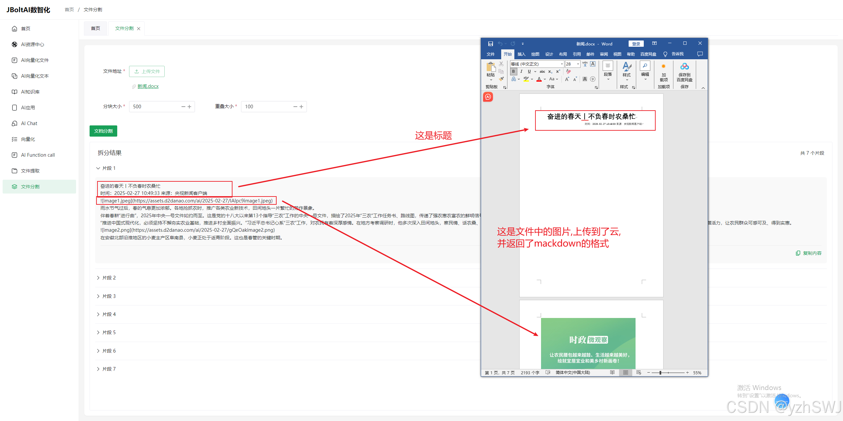This screenshot has width=843, height=421.
Task: Switch to read mode in Word status bar
Action: click(612, 373)
